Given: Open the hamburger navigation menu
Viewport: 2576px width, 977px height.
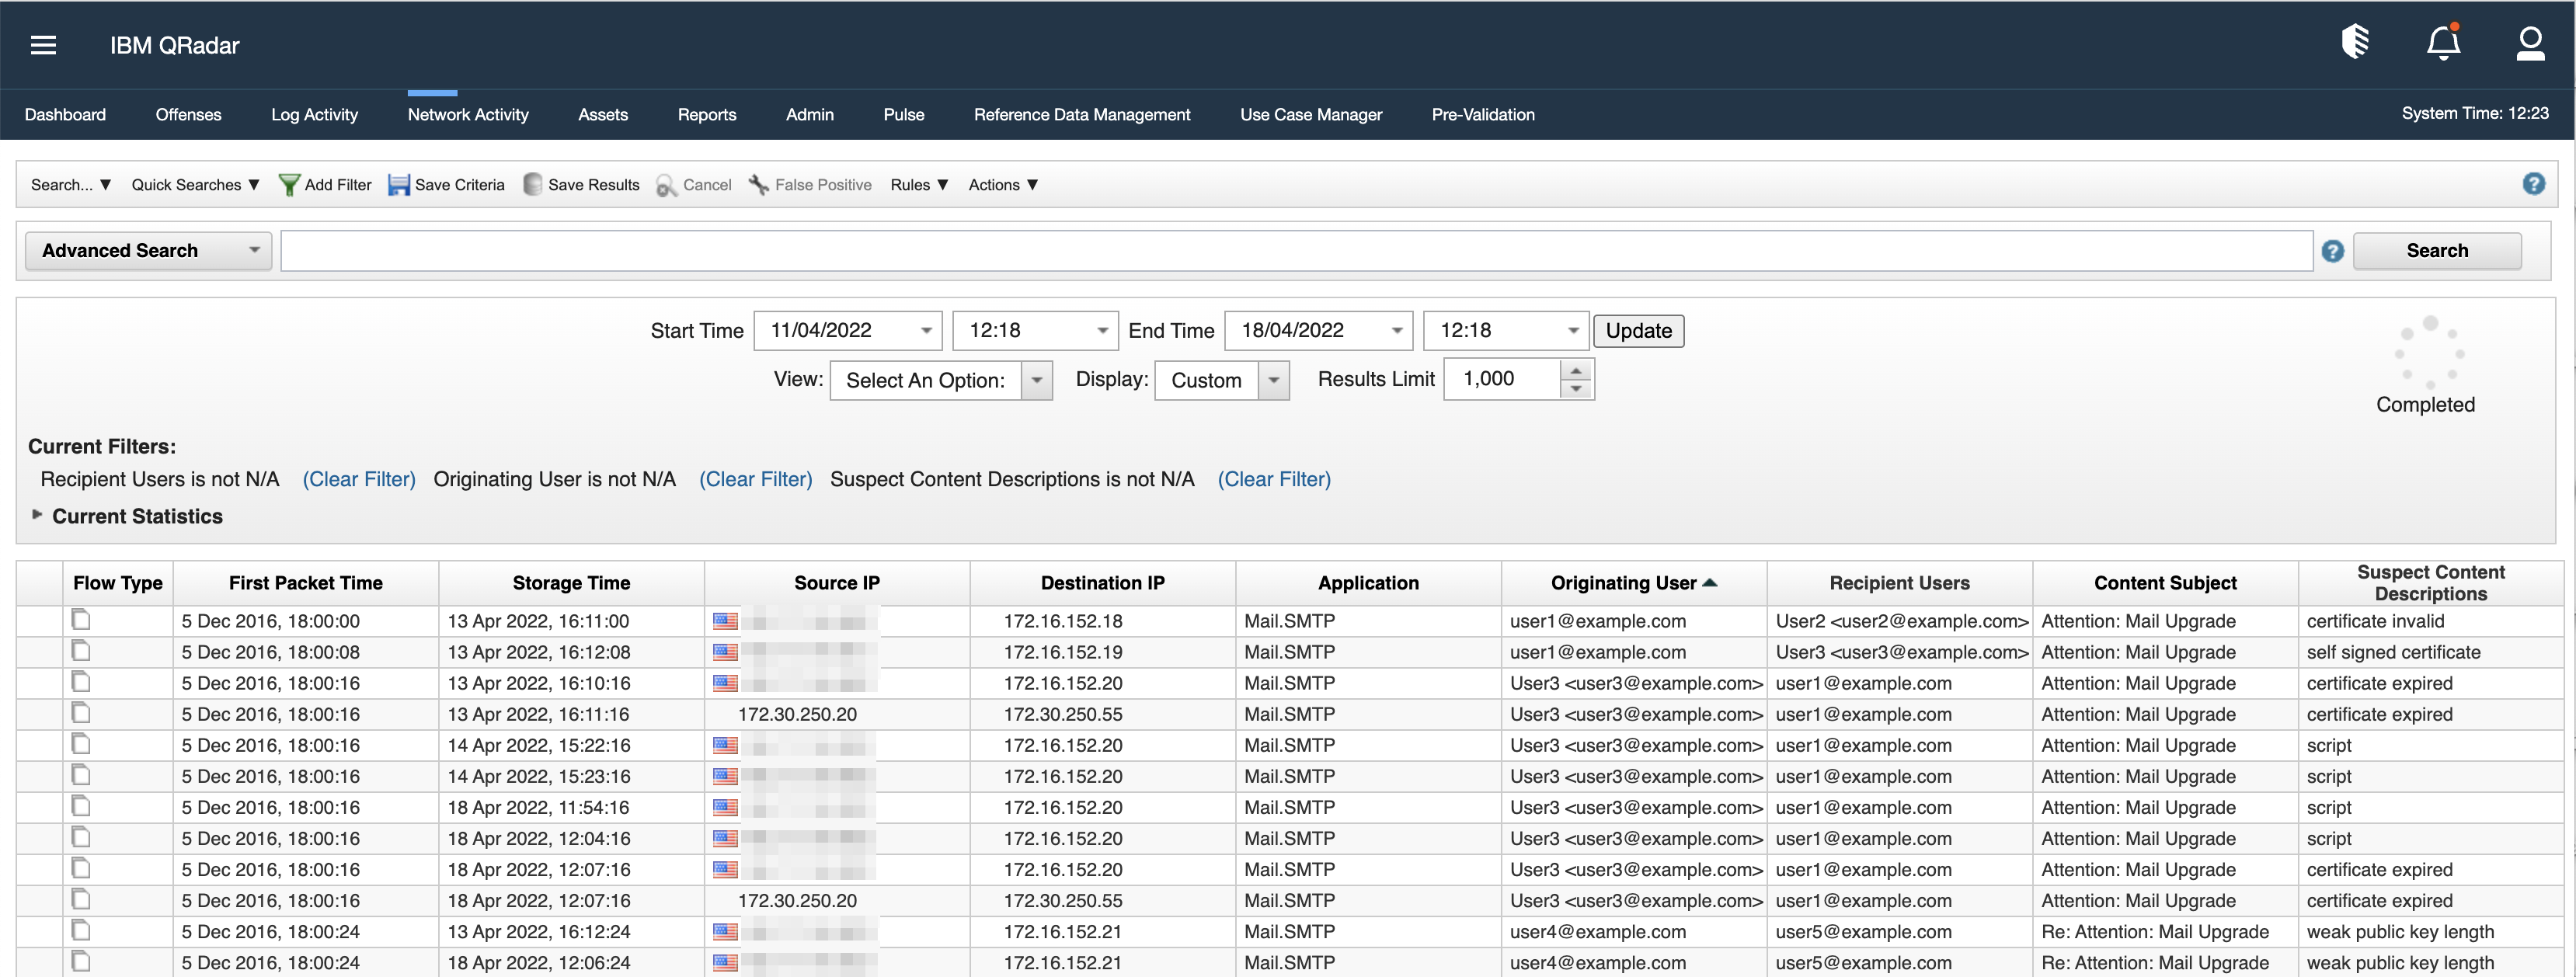Looking at the screenshot, I should [43, 44].
